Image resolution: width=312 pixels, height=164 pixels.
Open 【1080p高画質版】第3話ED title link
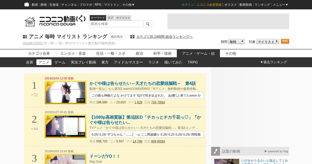[145, 120]
